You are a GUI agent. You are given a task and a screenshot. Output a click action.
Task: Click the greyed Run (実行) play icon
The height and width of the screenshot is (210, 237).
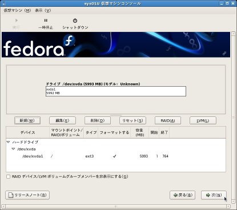(17, 21)
